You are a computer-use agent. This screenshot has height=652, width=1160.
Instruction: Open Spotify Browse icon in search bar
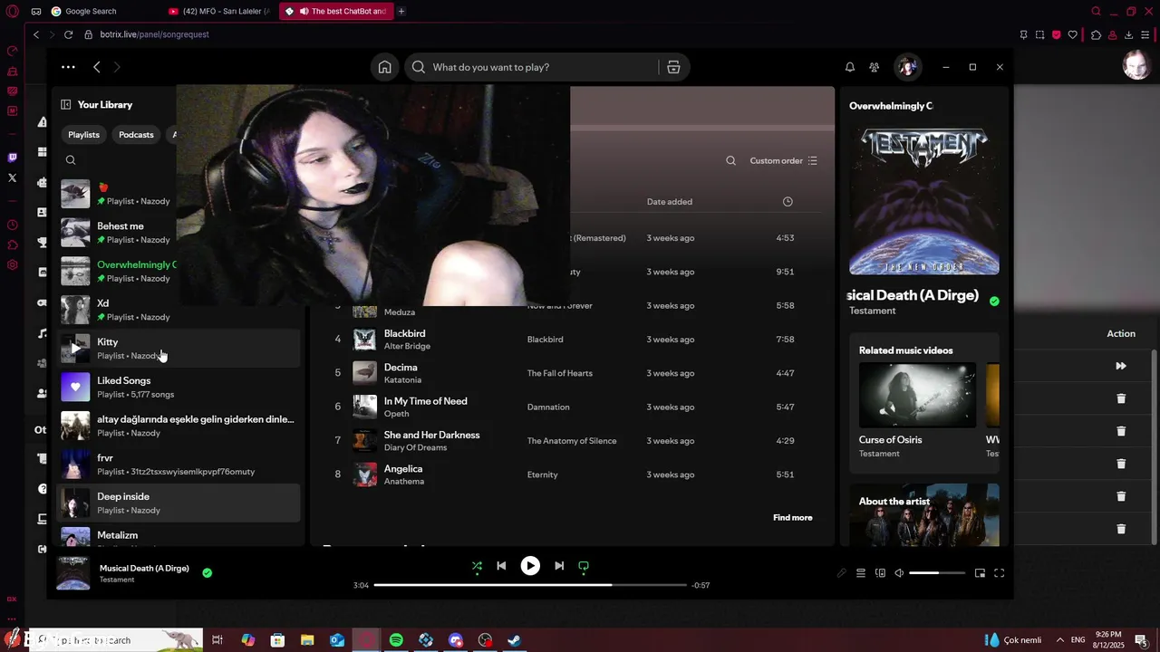point(673,67)
